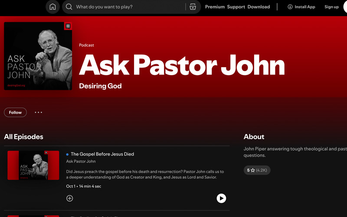Image resolution: width=347 pixels, height=217 pixels.
Task: Open the large podcast cover art
Action: (x=38, y=56)
